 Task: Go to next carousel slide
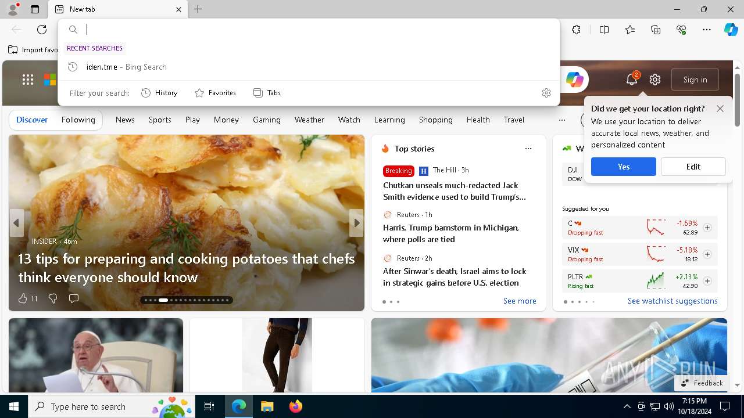click(x=356, y=223)
